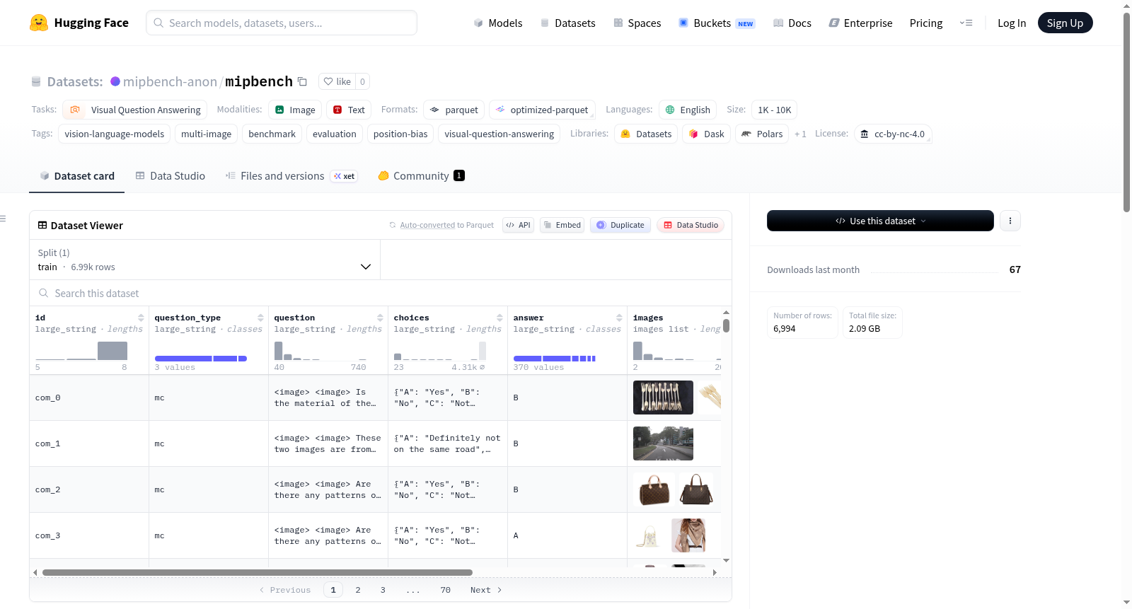This screenshot has width=1132, height=609.
Task: Click the horizontal table scrollbar
Action: click(258, 572)
